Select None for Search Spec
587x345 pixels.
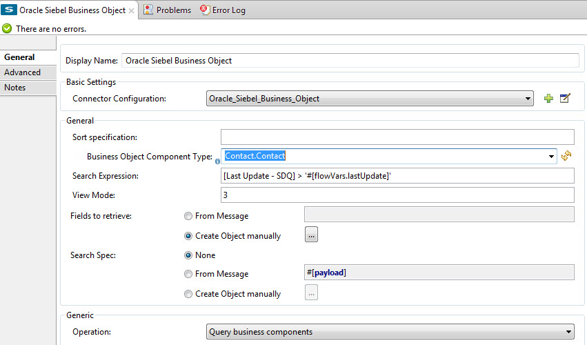pos(188,255)
